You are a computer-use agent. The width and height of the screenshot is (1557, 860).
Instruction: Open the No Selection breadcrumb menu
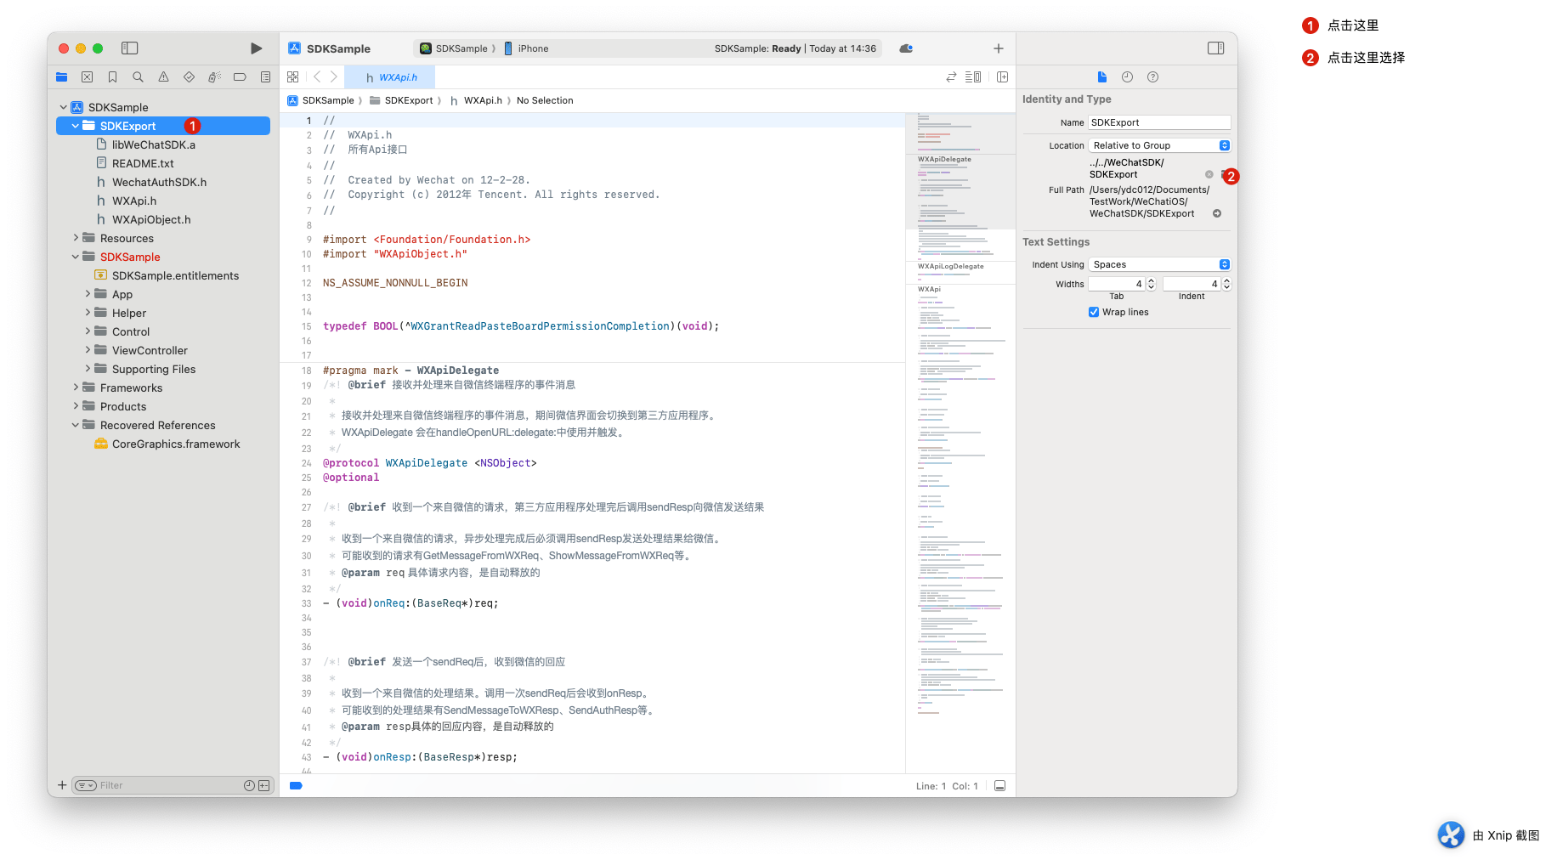(x=545, y=100)
